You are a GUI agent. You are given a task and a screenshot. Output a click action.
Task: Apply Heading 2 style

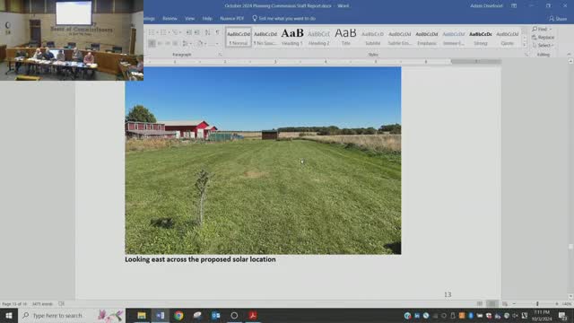click(319, 37)
